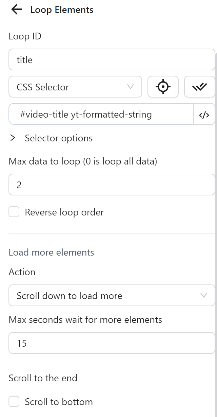Select the Loop ID field containing title
Viewport: 217px width, 417px height.
point(112,59)
